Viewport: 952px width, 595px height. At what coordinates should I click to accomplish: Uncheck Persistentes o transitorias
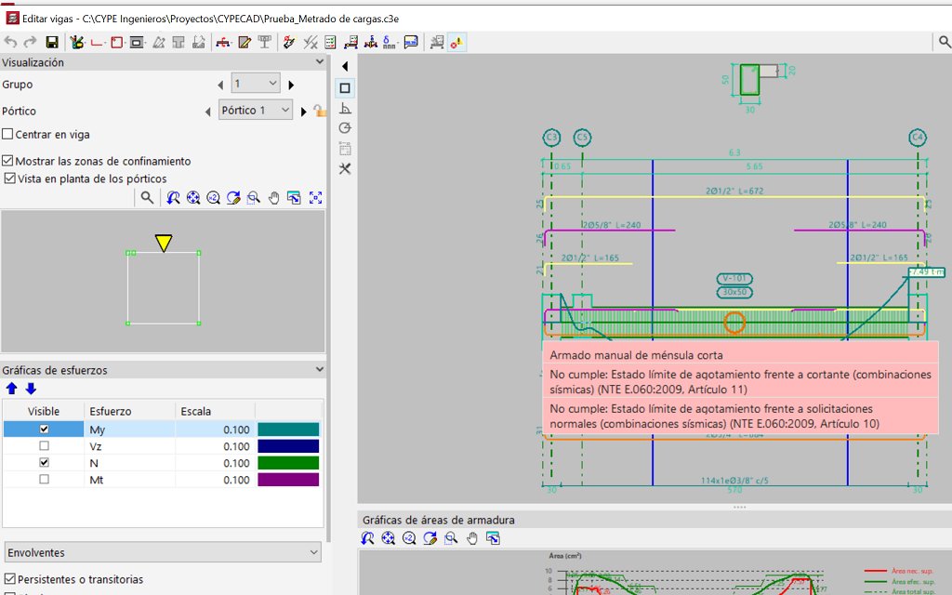[9, 579]
